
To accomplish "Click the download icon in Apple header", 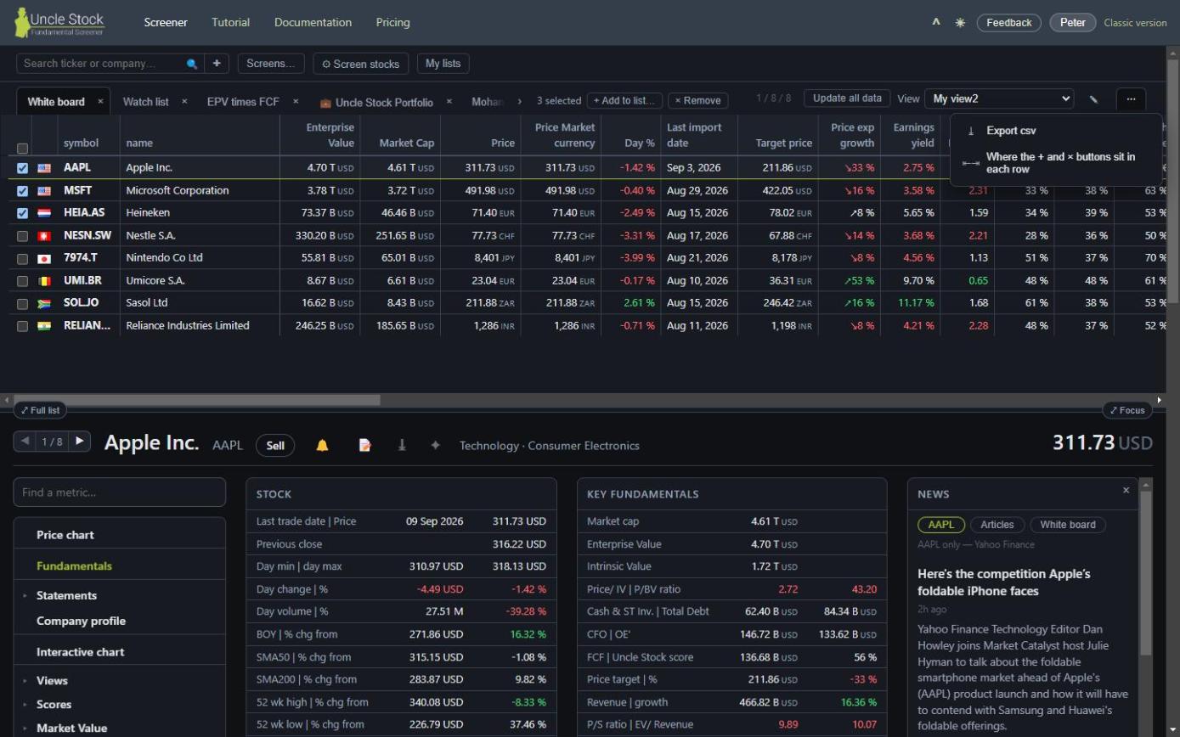I will (402, 445).
